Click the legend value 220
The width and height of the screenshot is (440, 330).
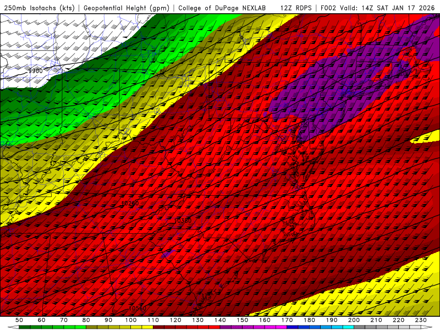tap(399, 320)
